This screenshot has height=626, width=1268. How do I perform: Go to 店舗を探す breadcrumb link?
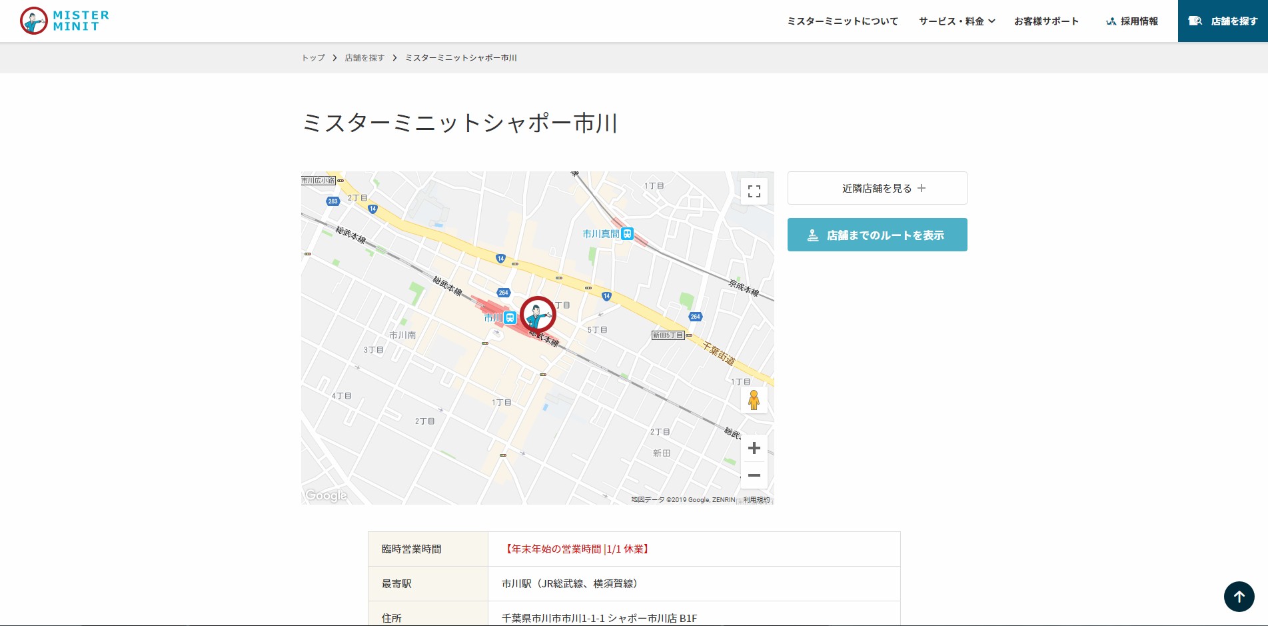click(x=364, y=58)
